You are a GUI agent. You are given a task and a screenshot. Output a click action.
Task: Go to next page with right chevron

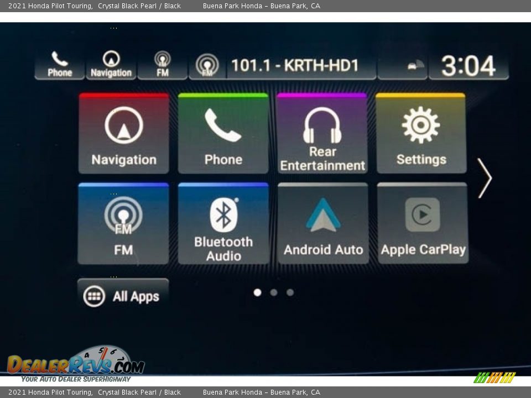[x=485, y=178]
